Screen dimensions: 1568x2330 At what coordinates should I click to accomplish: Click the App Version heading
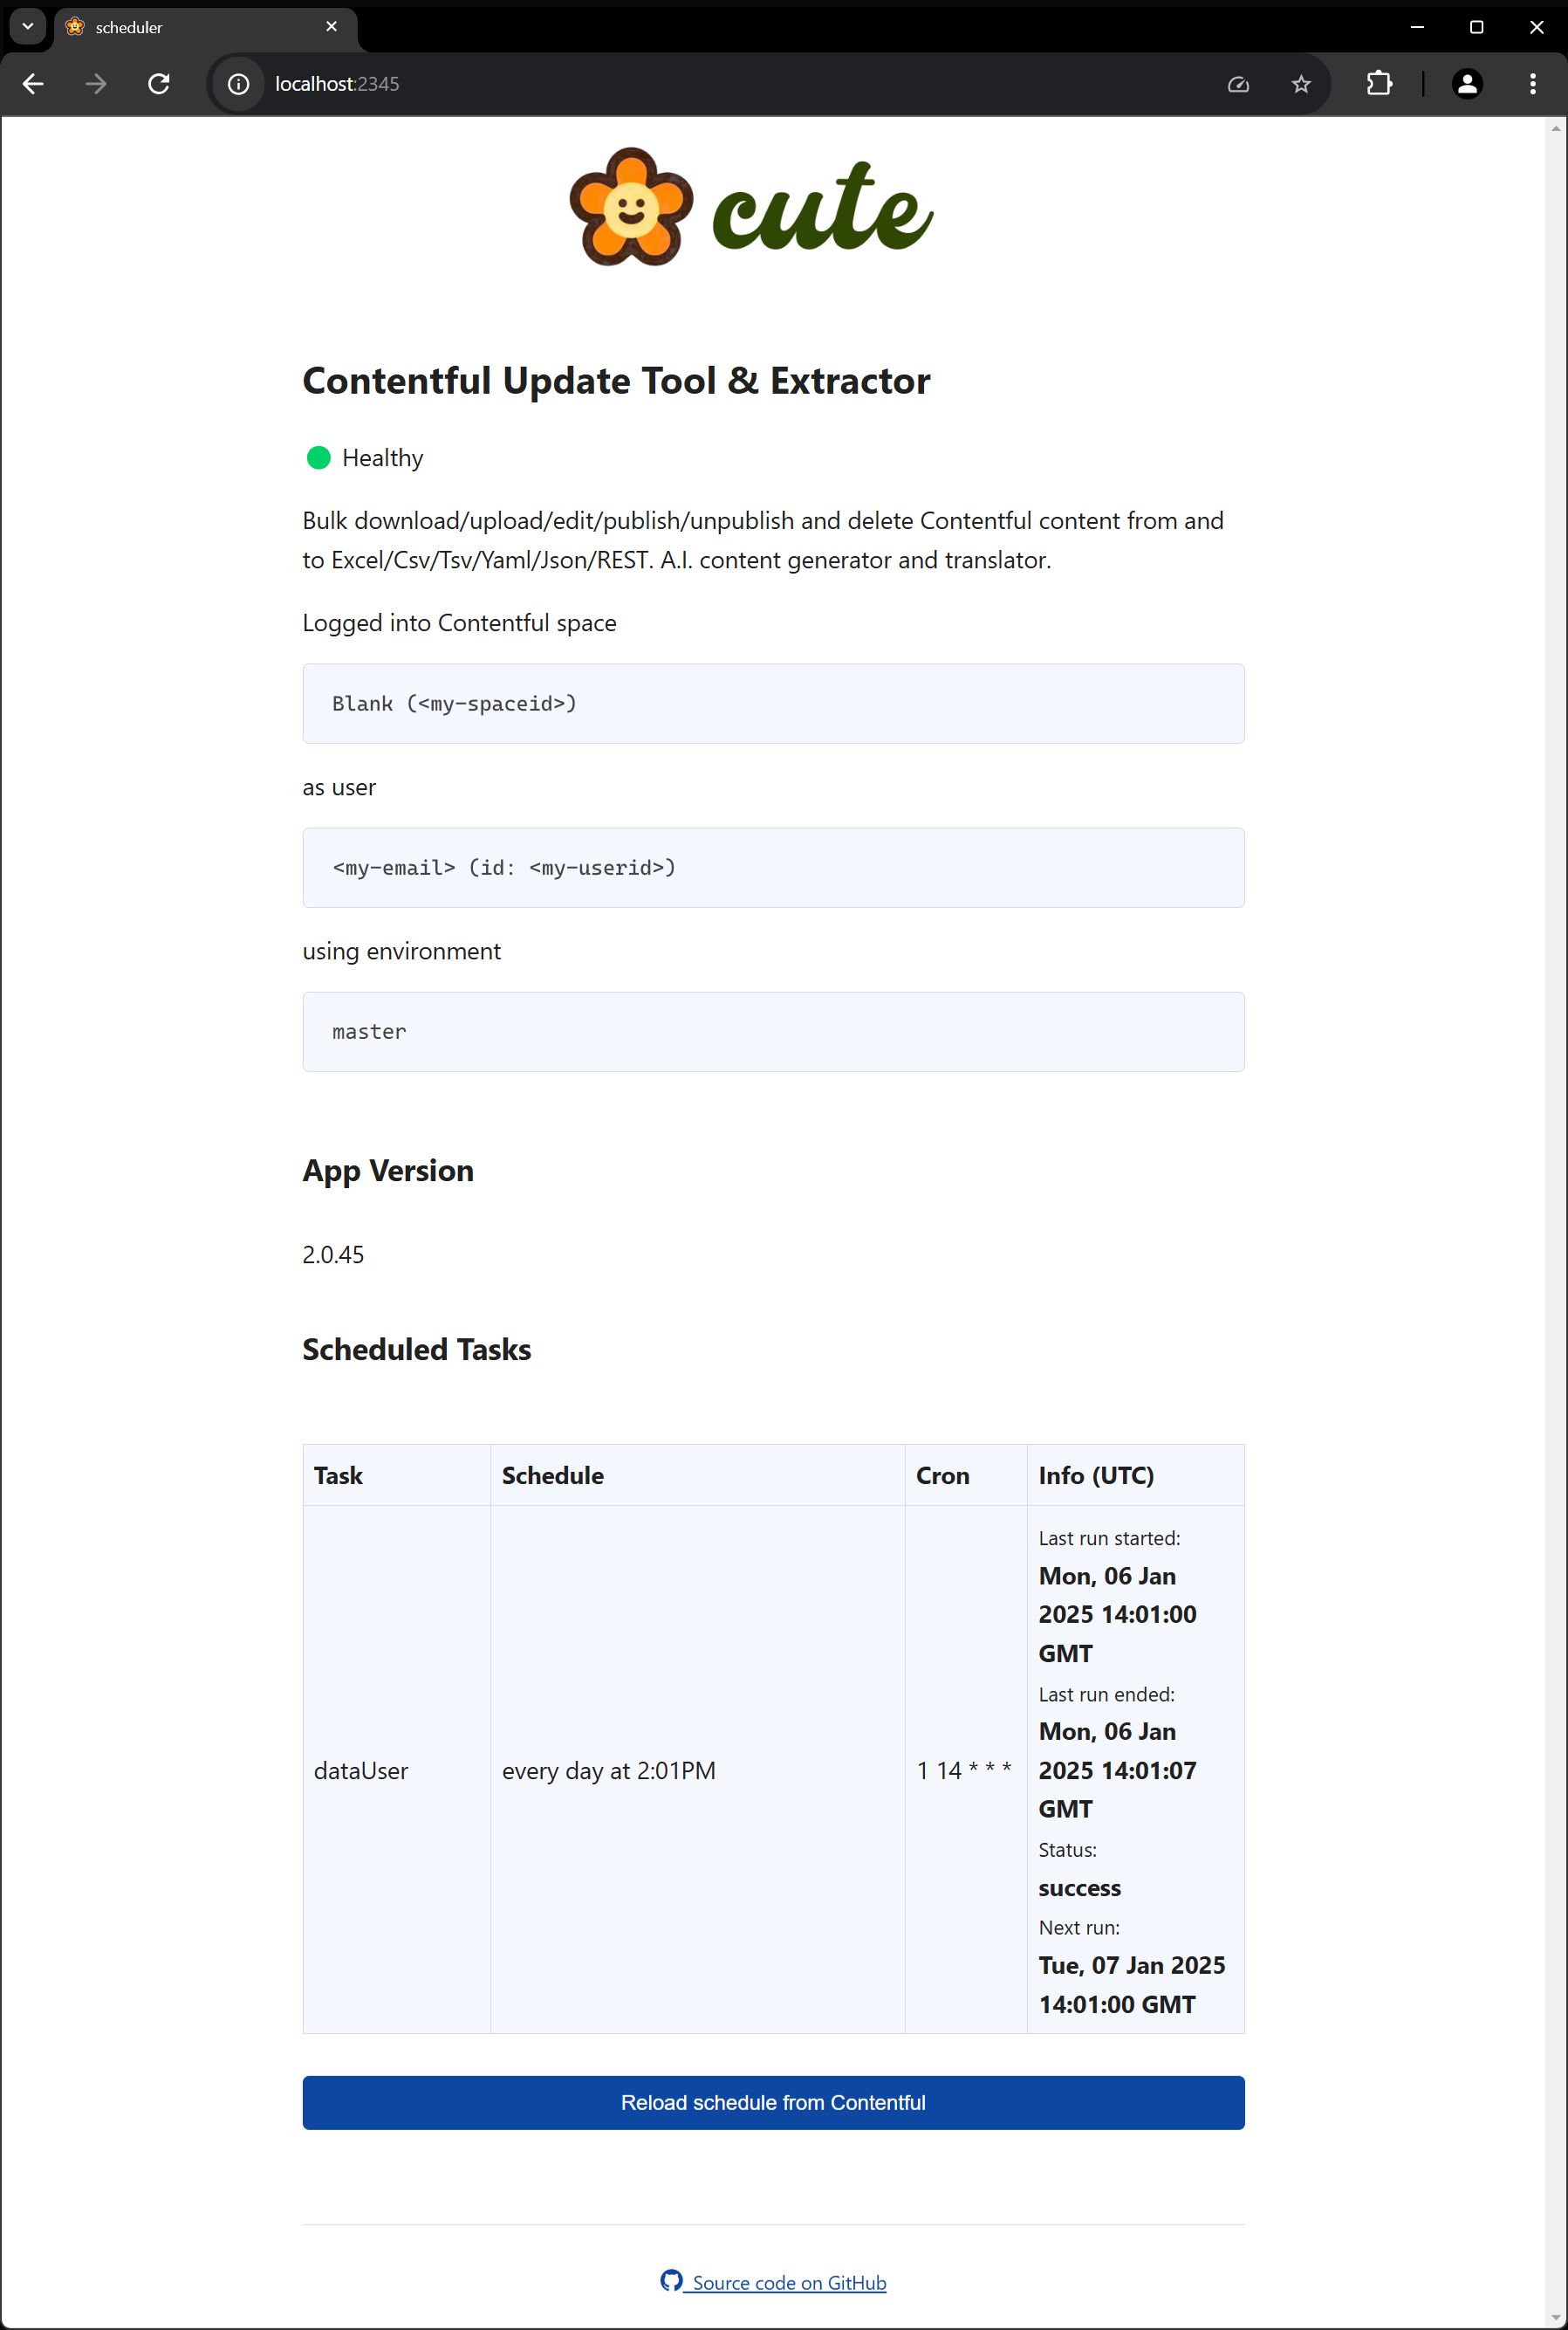(388, 1172)
